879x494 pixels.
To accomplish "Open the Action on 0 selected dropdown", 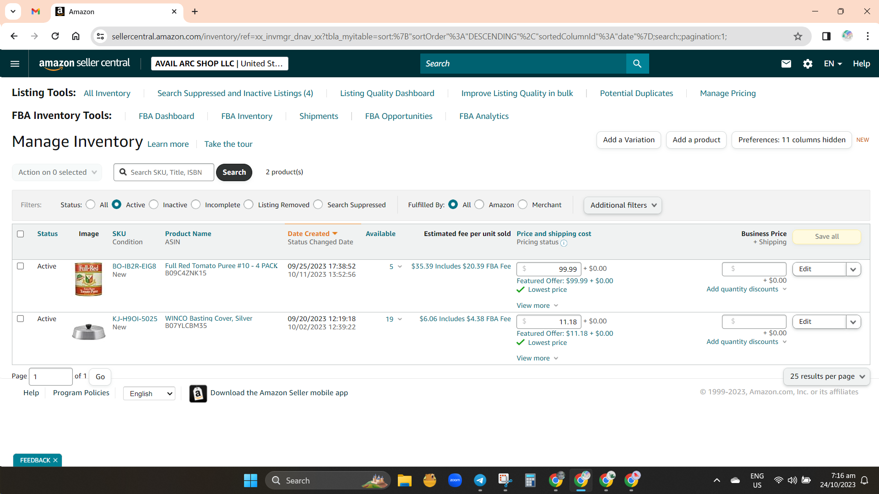I will (57, 172).
